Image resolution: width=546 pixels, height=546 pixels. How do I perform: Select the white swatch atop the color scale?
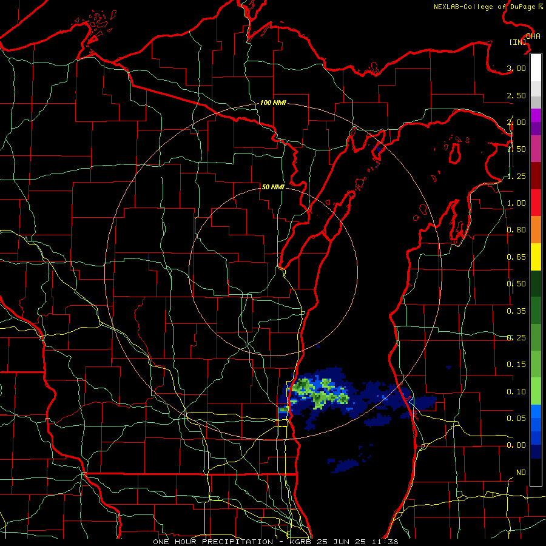[536, 67]
